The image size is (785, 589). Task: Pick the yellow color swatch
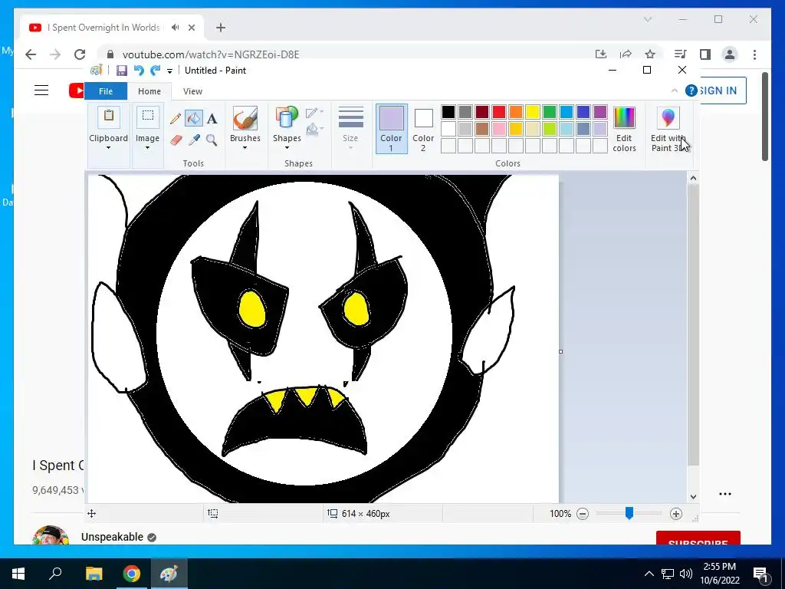click(x=533, y=112)
